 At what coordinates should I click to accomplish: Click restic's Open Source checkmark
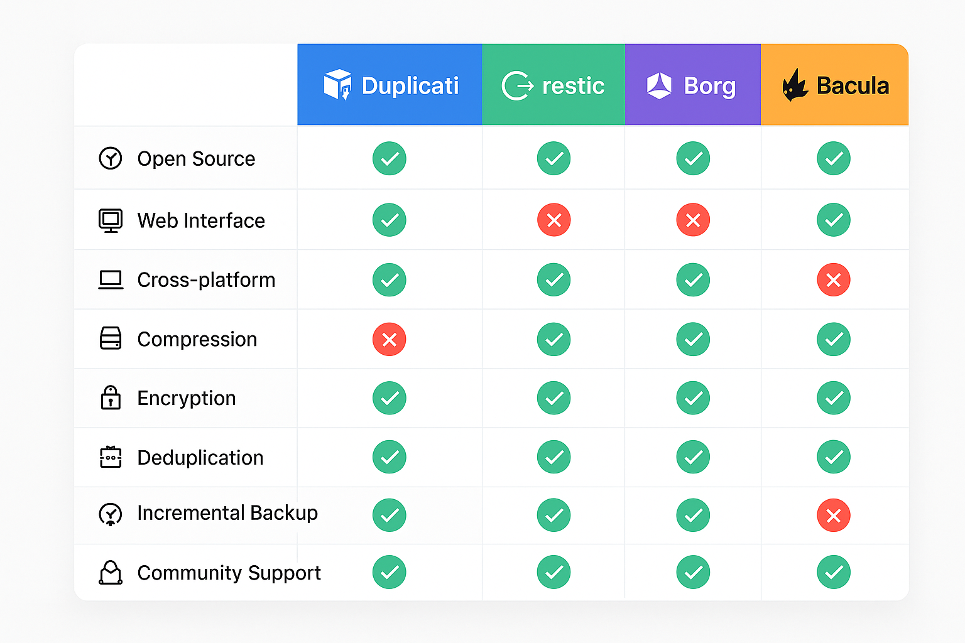tap(554, 158)
